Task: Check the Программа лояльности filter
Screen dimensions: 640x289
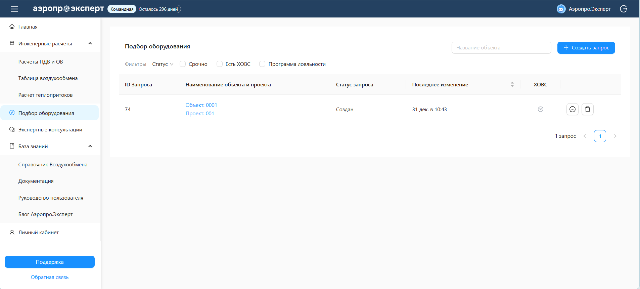Action: 262,64
